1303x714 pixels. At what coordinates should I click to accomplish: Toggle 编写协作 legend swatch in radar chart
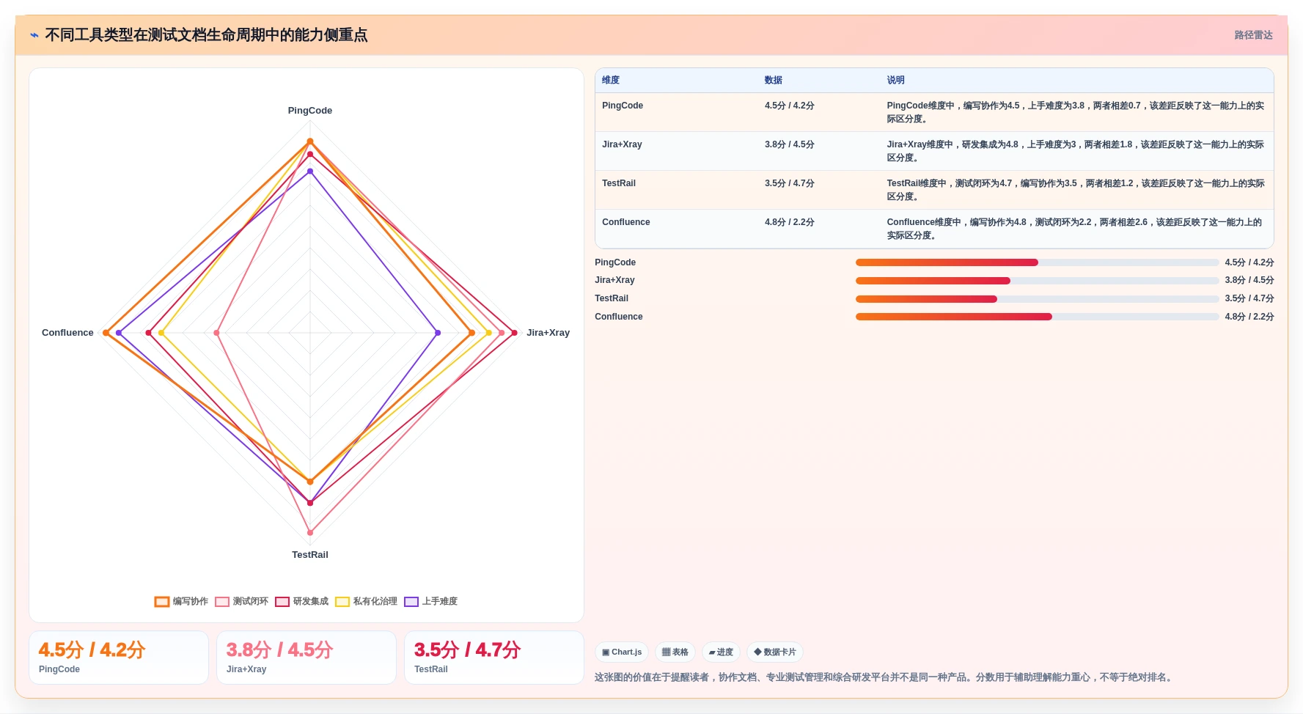click(162, 602)
